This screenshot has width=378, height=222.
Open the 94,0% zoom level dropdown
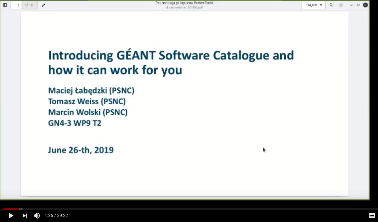pyautogui.click(x=313, y=5)
